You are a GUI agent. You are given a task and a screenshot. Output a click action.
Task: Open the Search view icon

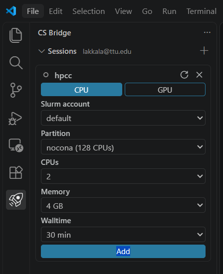16,63
